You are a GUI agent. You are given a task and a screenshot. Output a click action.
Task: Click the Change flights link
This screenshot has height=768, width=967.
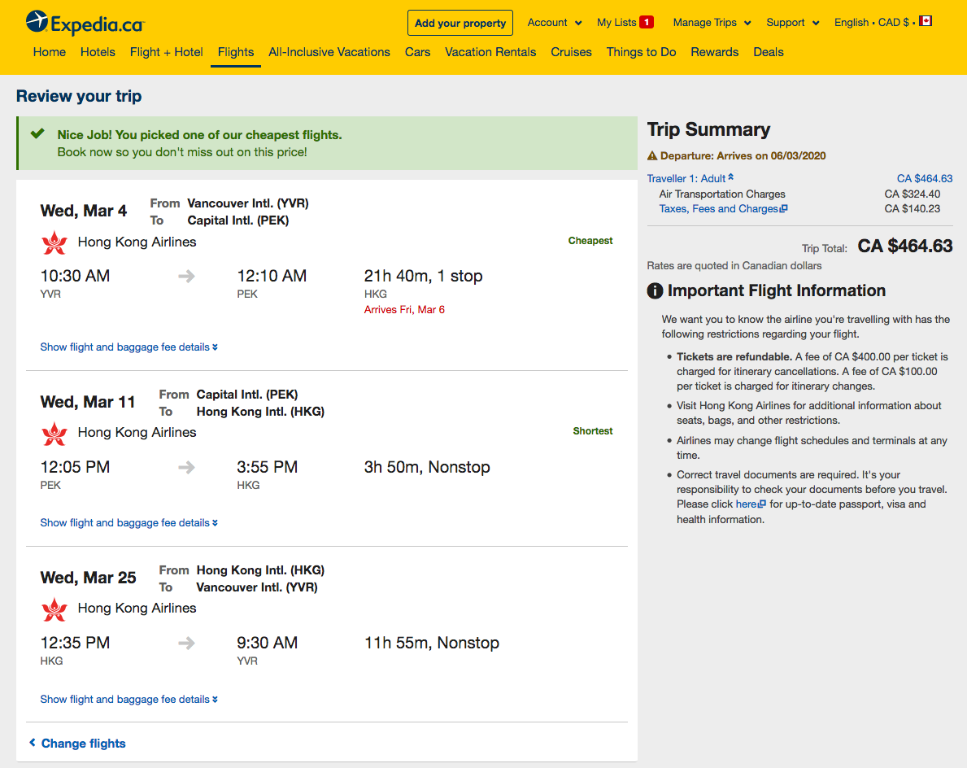tap(83, 744)
